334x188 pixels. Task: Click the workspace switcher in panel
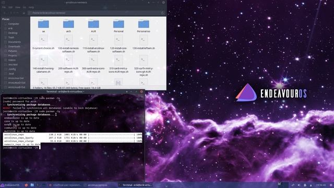[283, 185]
